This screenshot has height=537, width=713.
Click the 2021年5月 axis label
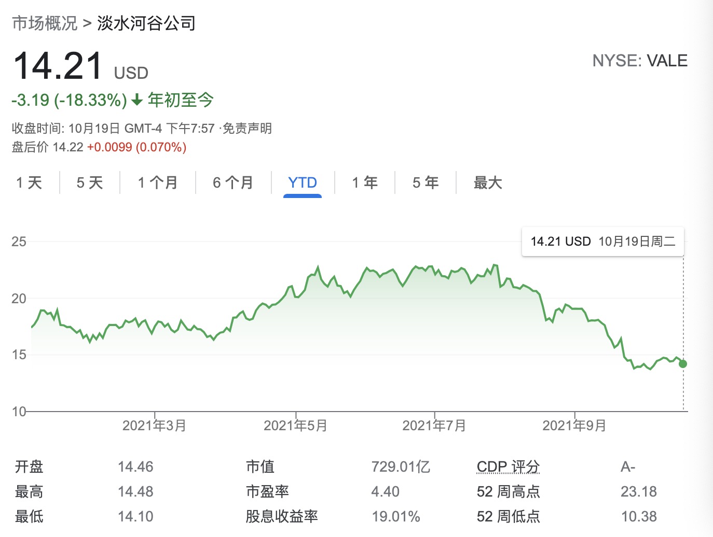(296, 426)
